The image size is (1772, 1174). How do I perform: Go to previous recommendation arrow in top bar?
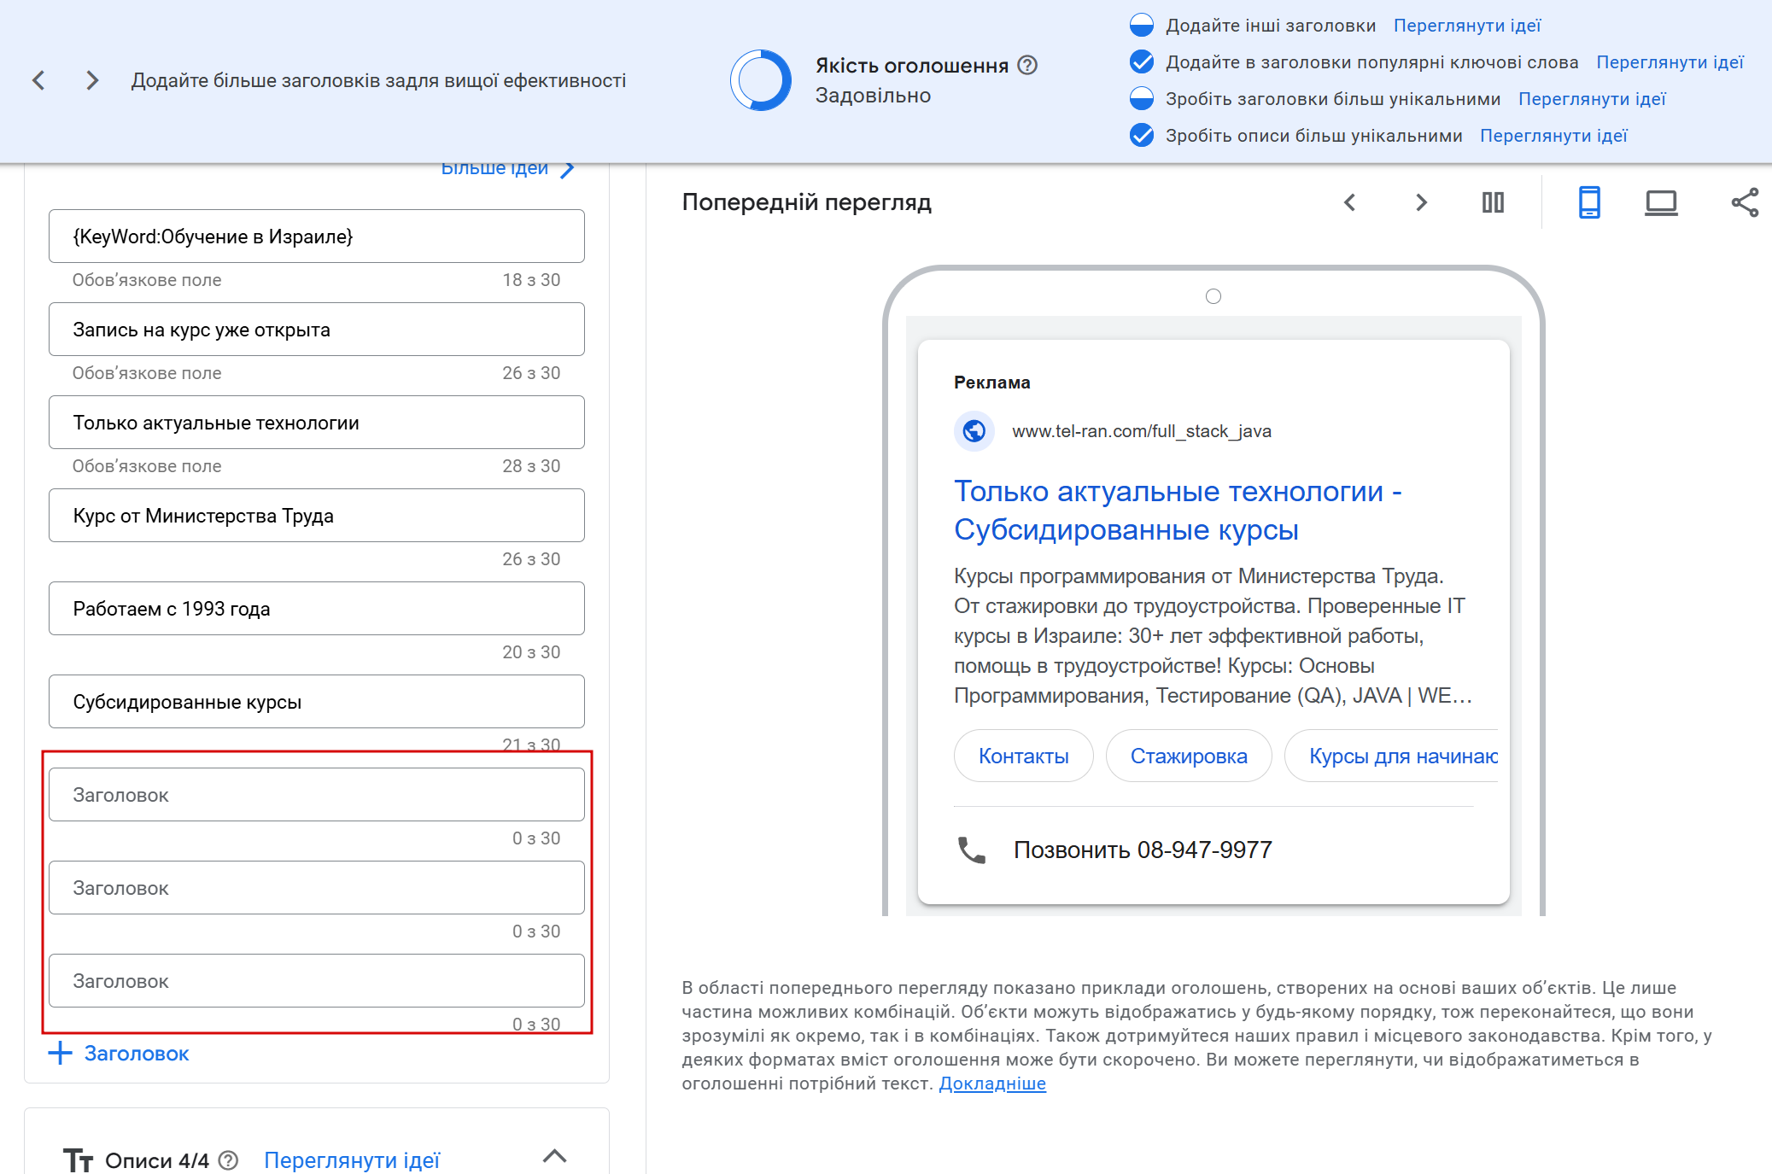coord(38,80)
